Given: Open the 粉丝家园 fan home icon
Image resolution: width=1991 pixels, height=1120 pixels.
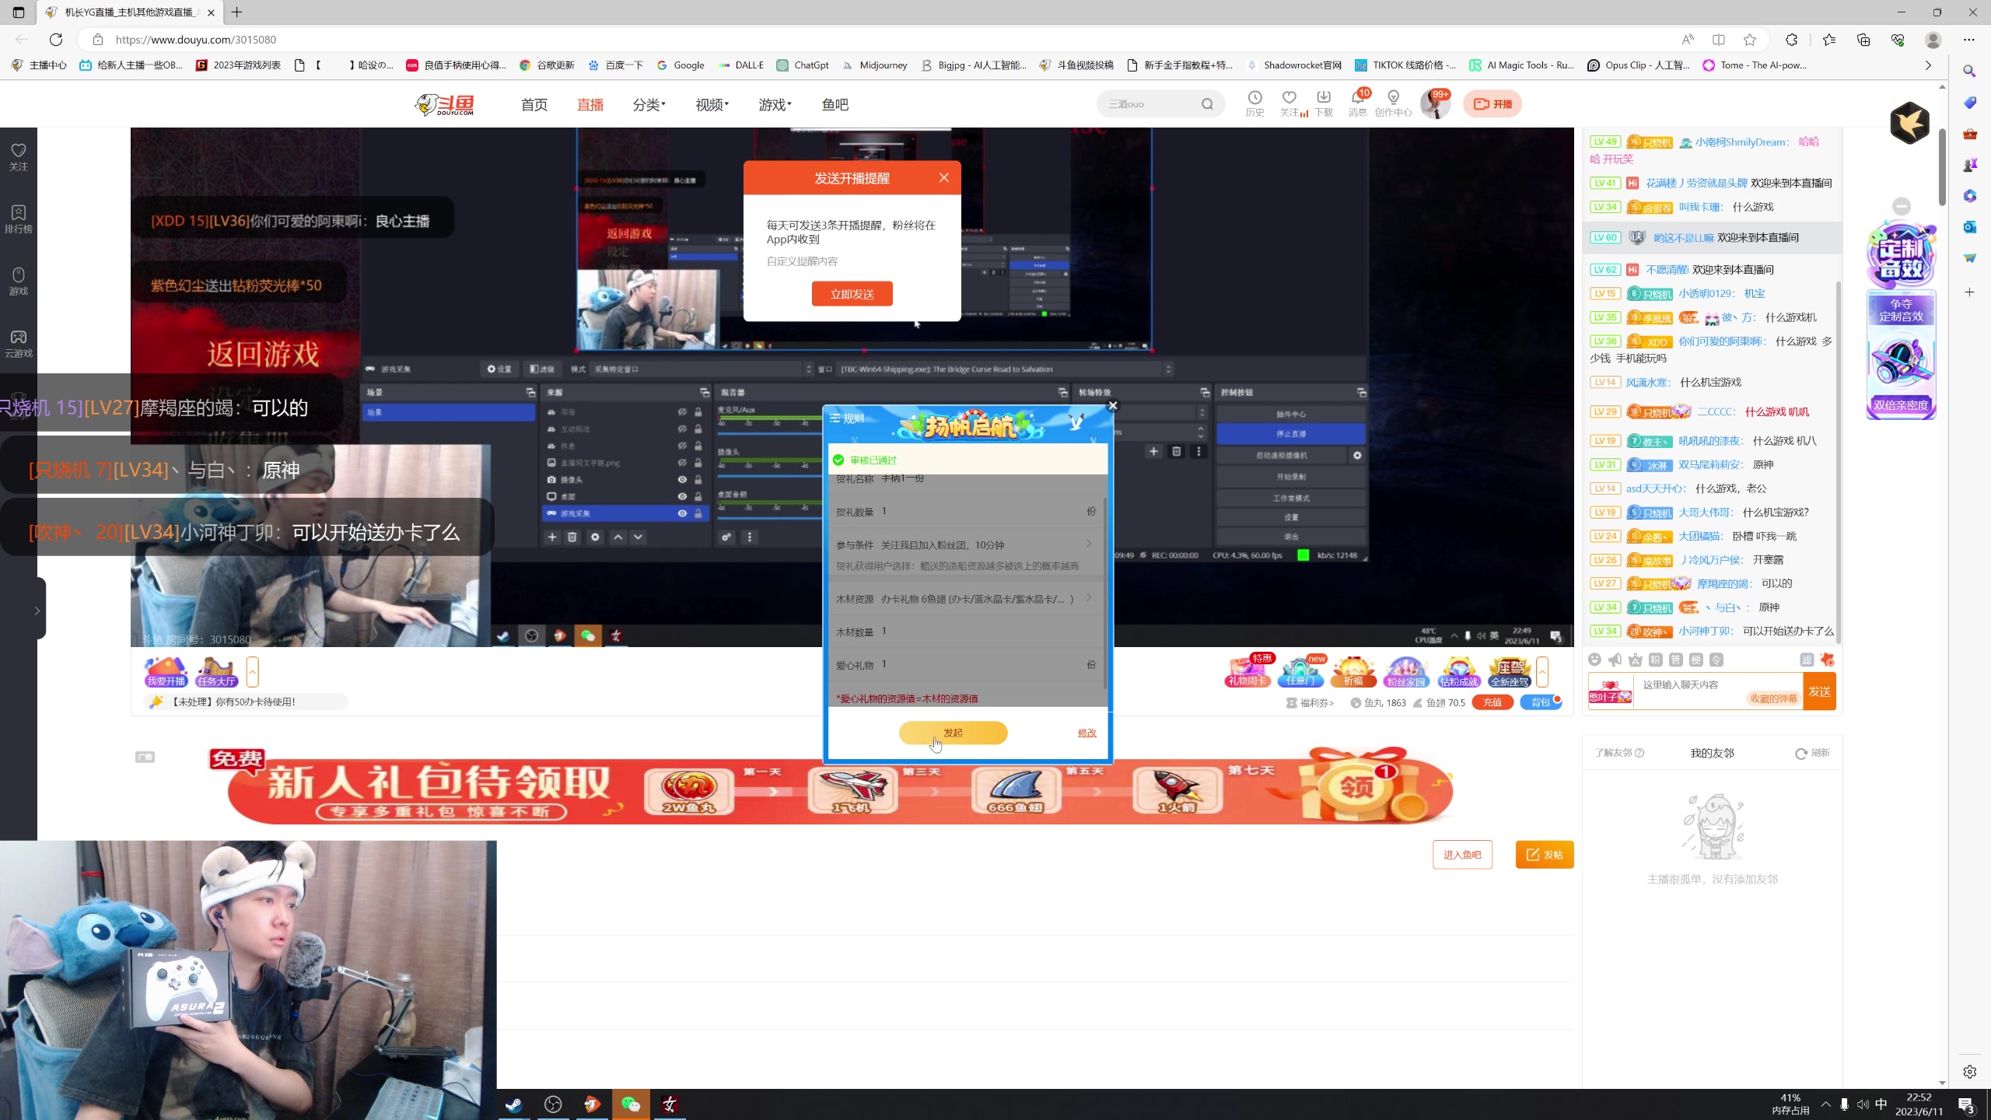Looking at the screenshot, I should pos(1406,672).
